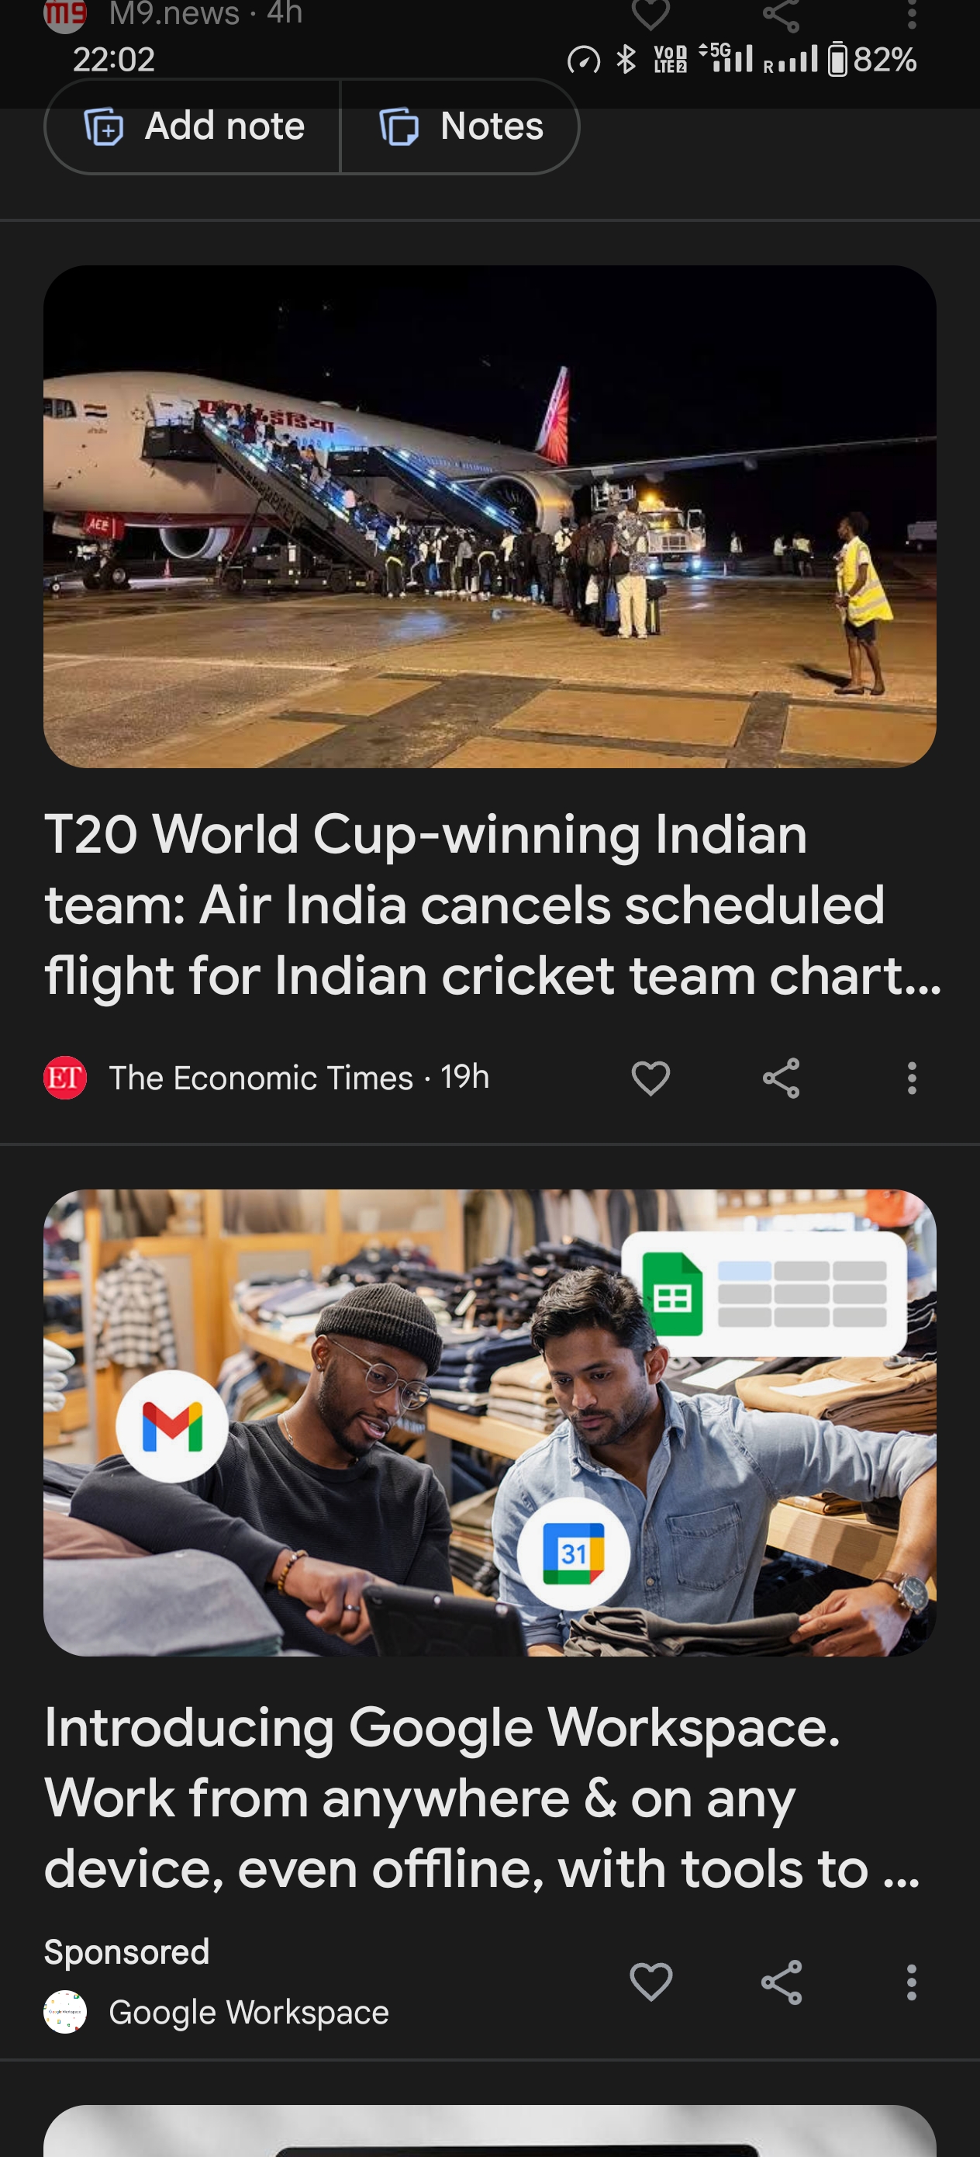Open the Air India airplane photo

click(x=489, y=517)
